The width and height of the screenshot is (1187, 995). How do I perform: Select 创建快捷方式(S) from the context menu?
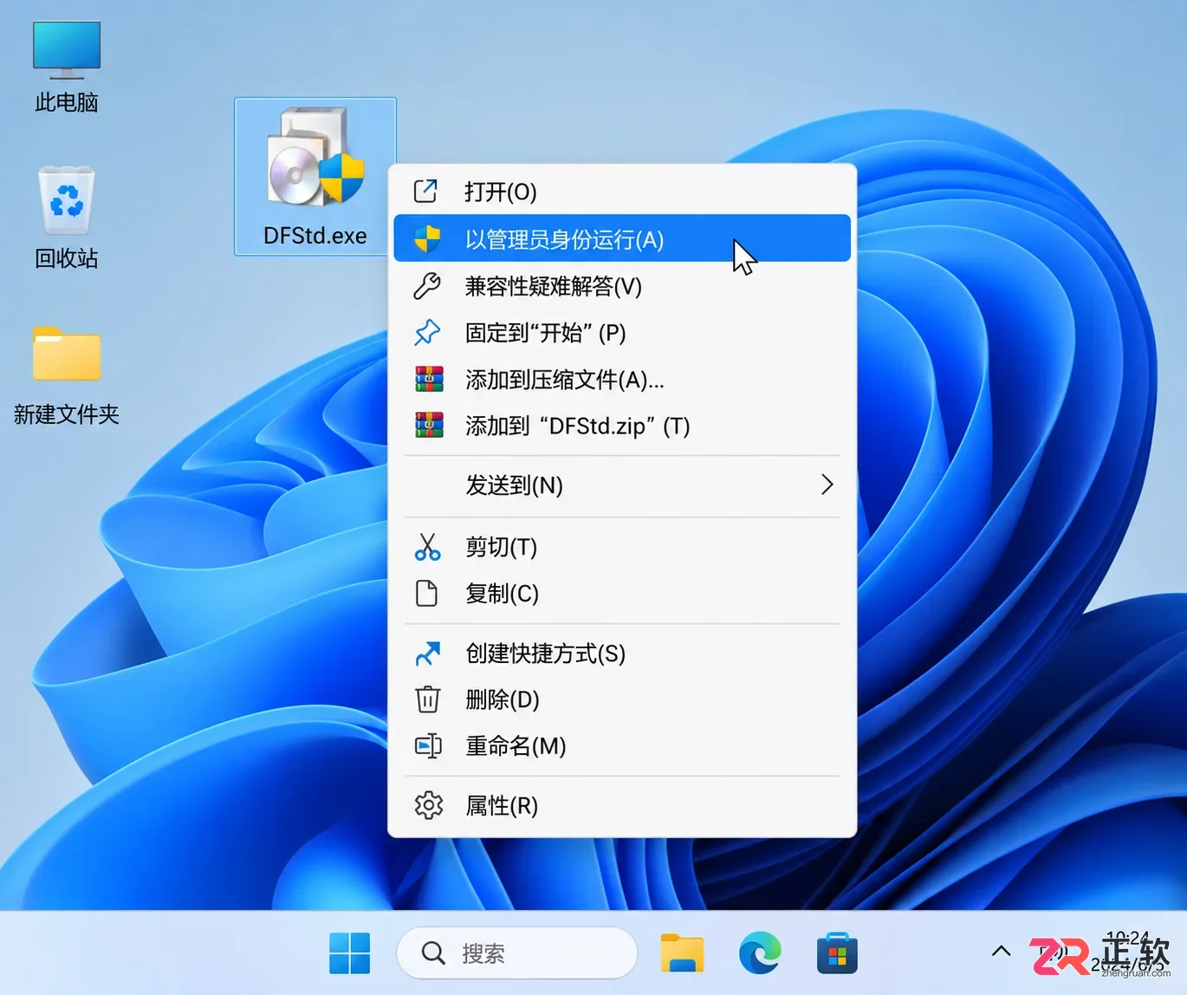(622, 653)
